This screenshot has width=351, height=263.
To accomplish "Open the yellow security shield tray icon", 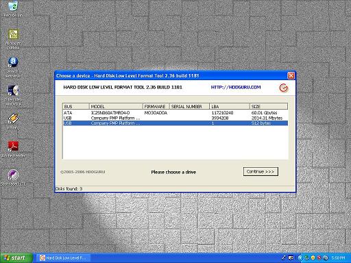I will tap(313, 258).
